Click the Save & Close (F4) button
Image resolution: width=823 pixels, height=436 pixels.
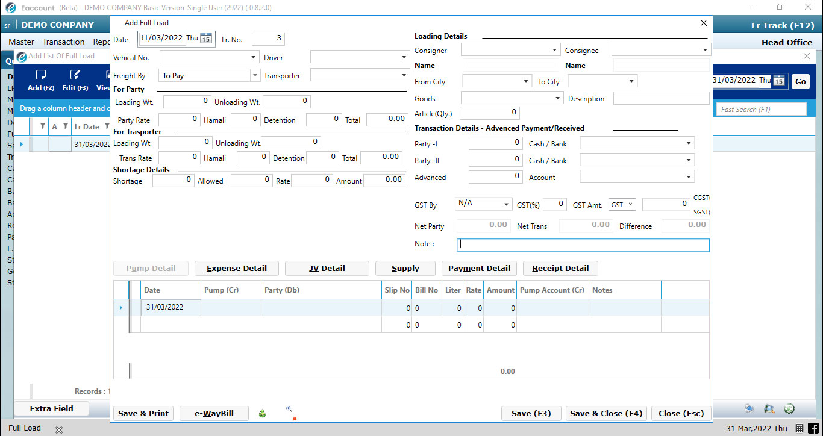pos(606,413)
